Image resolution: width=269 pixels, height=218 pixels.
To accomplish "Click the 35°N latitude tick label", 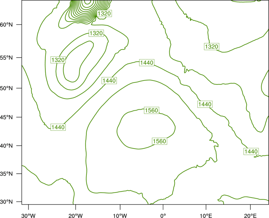I will 6,174.
